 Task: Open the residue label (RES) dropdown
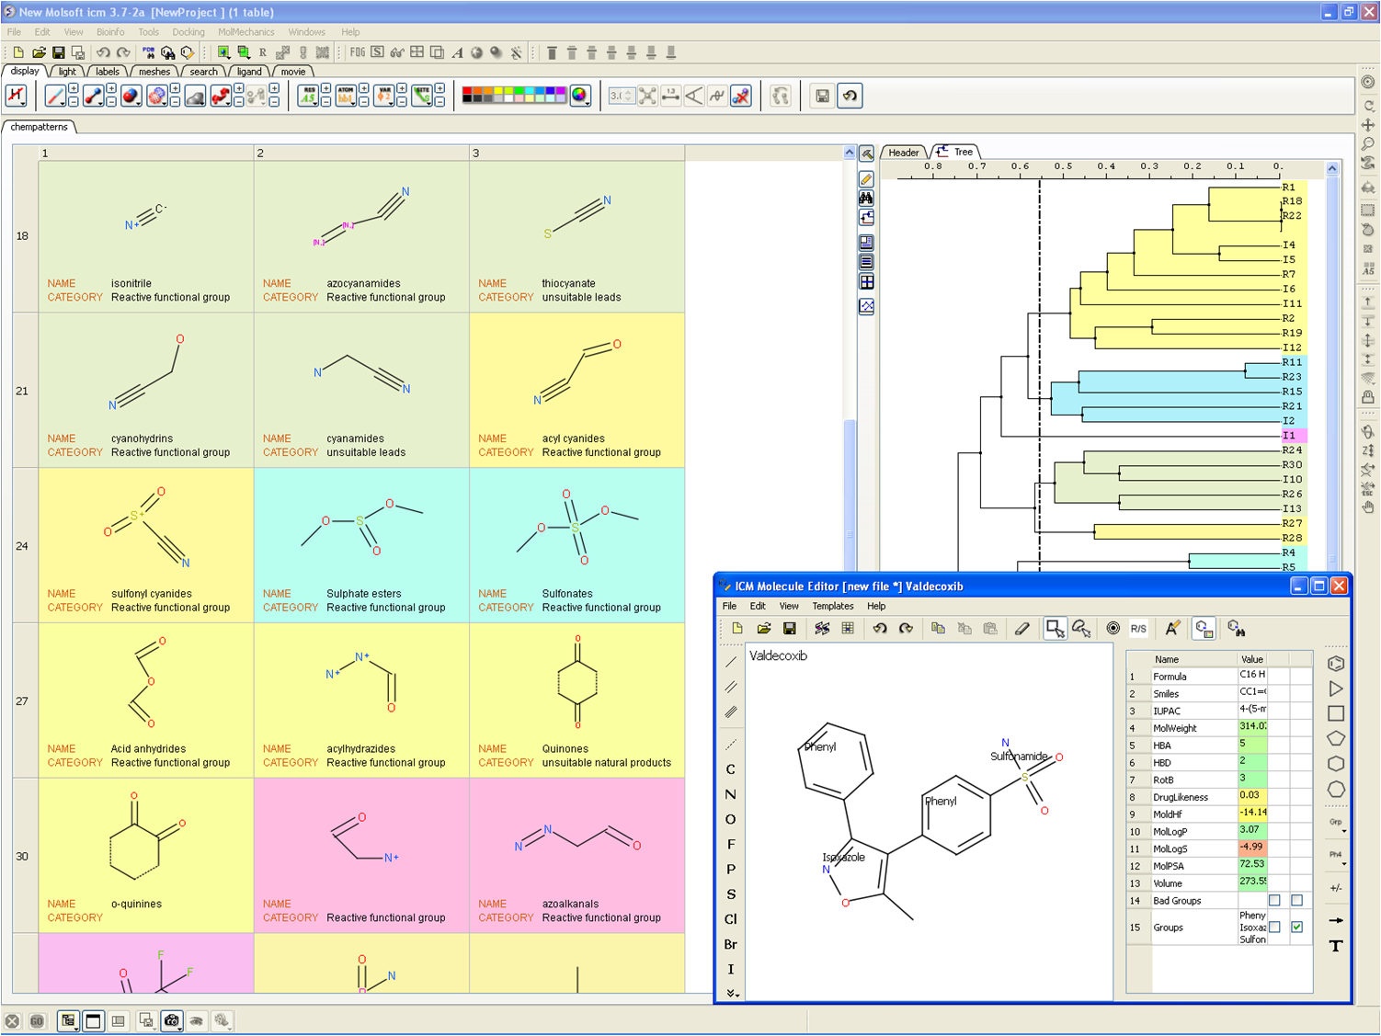[308, 96]
